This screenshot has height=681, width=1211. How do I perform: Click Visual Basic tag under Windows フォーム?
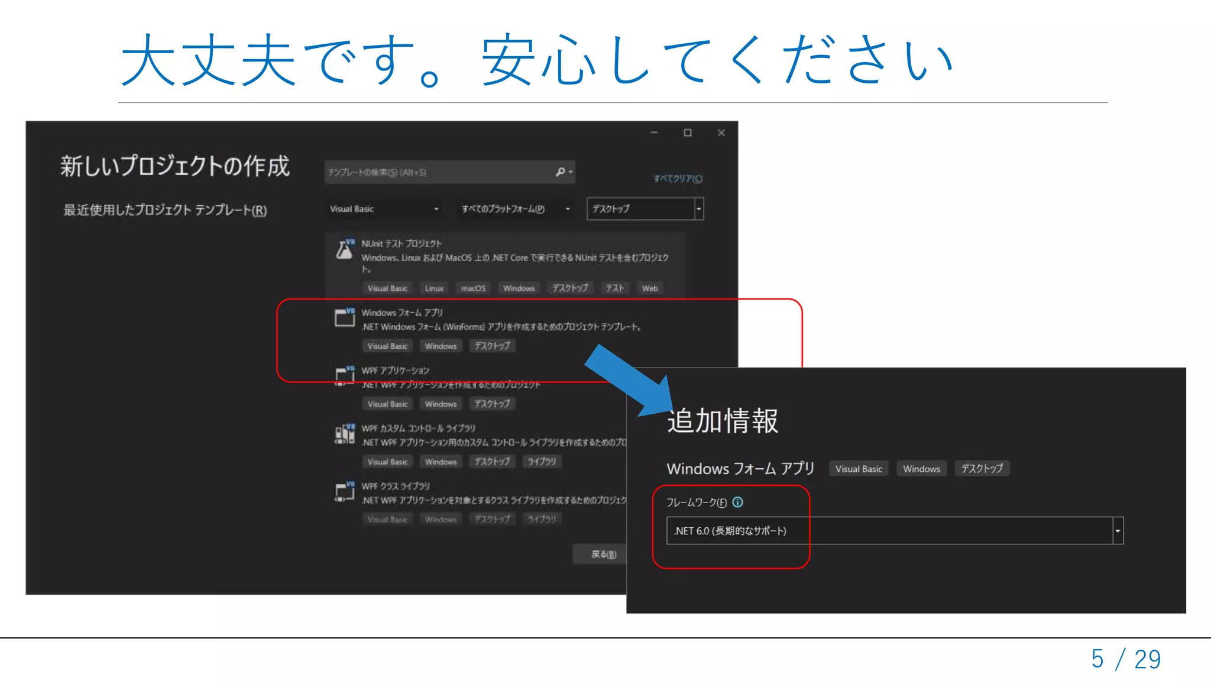coord(387,346)
